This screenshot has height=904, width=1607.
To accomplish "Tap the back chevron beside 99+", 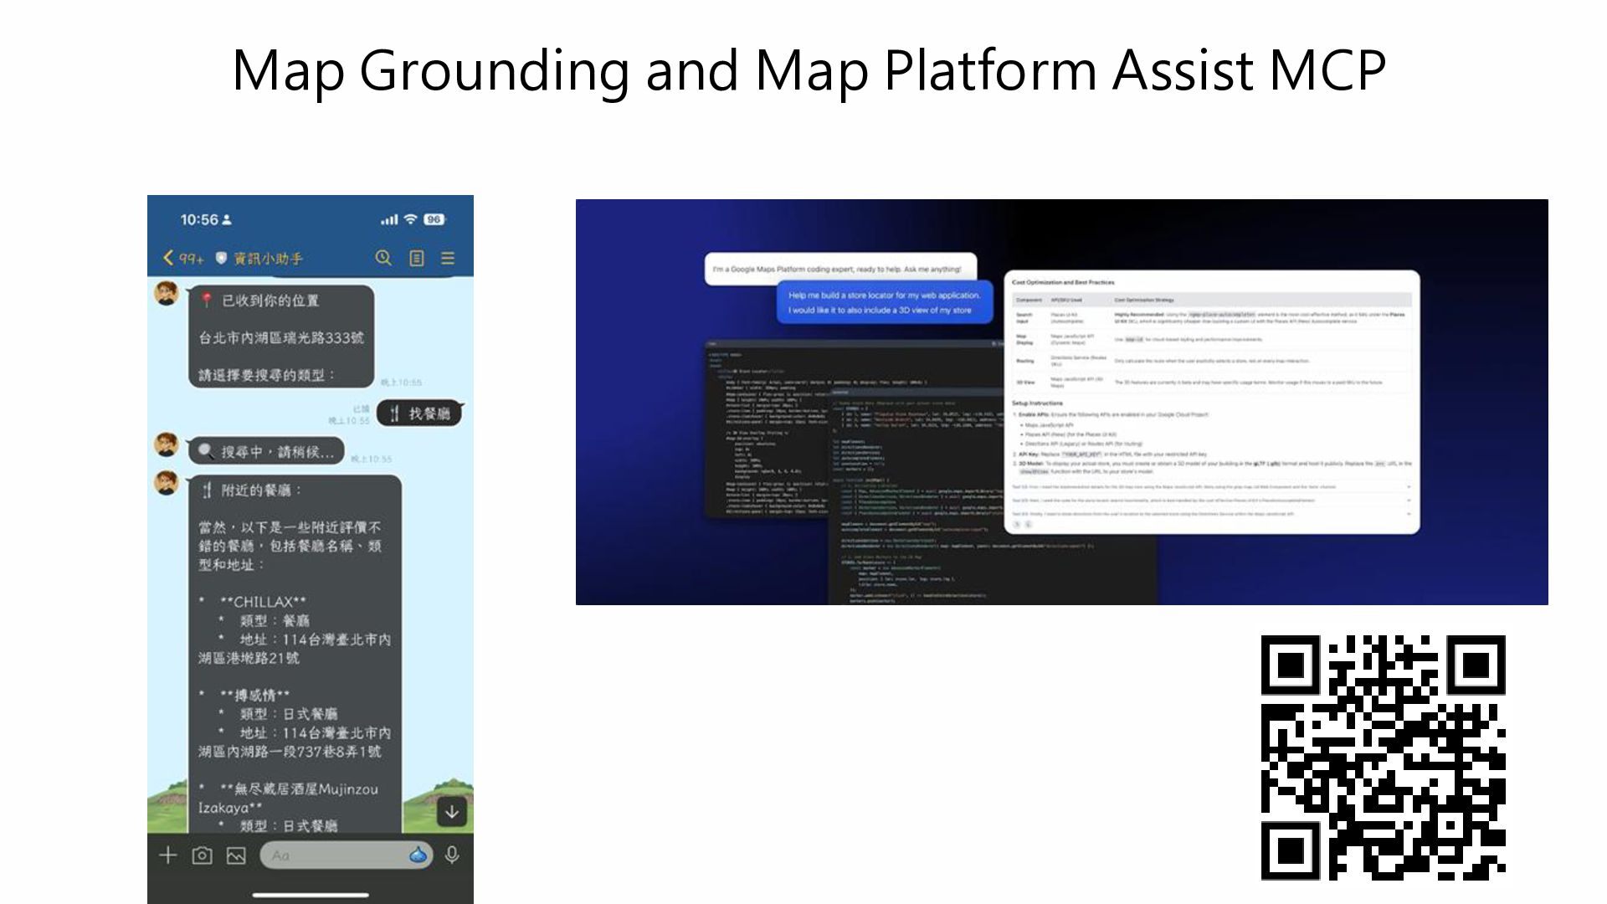I will click(x=168, y=258).
